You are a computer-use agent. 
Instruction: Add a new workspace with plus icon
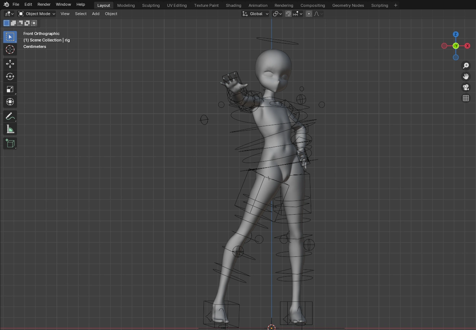click(x=396, y=5)
